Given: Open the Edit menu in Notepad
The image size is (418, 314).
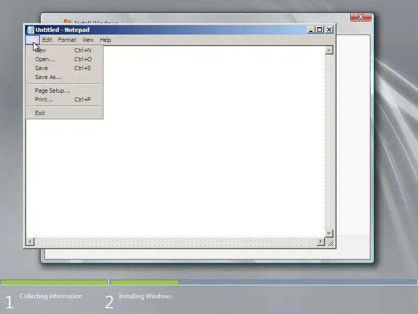Looking at the screenshot, I should (x=47, y=40).
